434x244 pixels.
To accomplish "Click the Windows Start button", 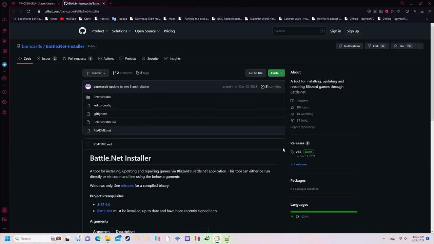I will 7,239.
